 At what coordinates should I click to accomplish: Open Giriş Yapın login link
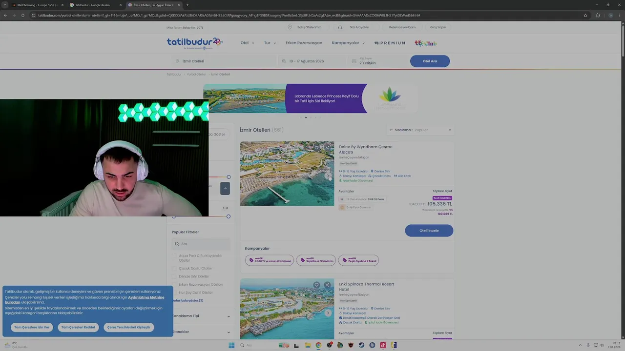pyautogui.click(x=438, y=27)
